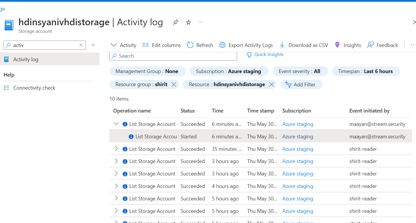
Task: Click the info icon on the 4 hours ago row
Action: click(x=125, y=186)
